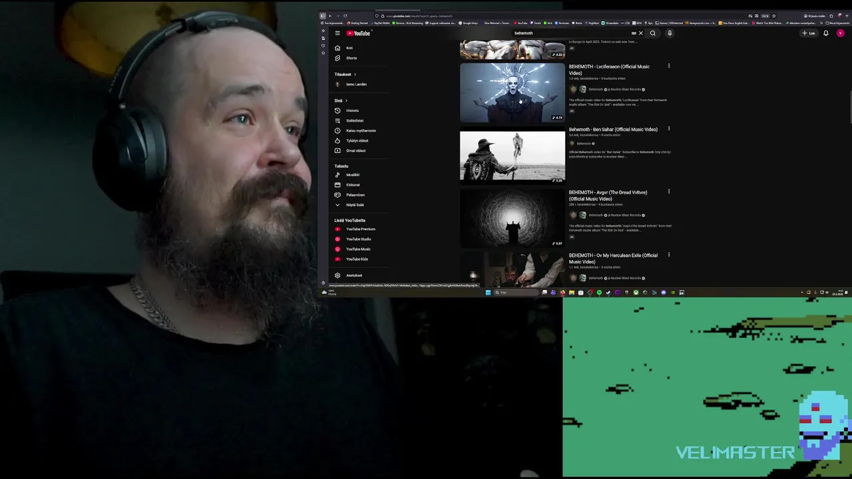Screen dimensions: 852x479
Task: Open YouTube Studio link
Action: [x=359, y=239]
